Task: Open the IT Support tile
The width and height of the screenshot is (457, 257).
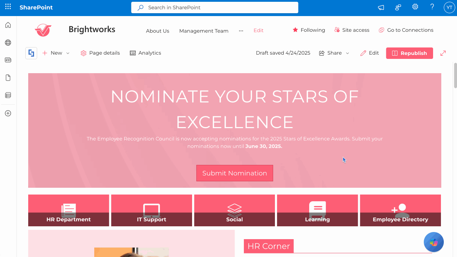Action: coord(151,211)
